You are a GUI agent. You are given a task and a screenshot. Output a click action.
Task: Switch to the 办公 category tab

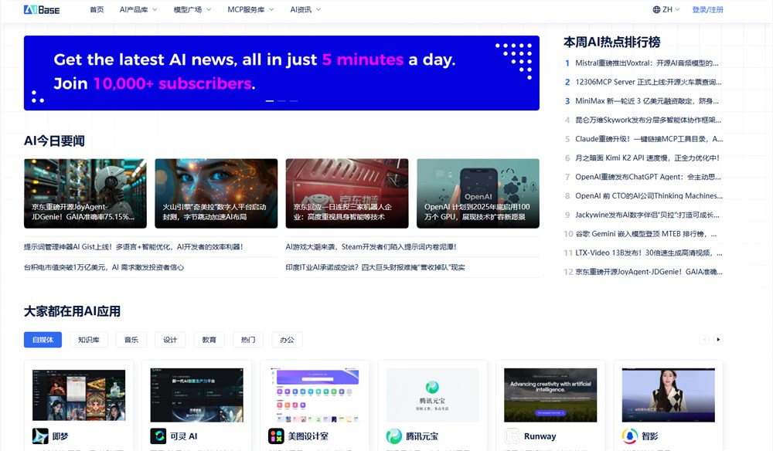[x=287, y=339]
